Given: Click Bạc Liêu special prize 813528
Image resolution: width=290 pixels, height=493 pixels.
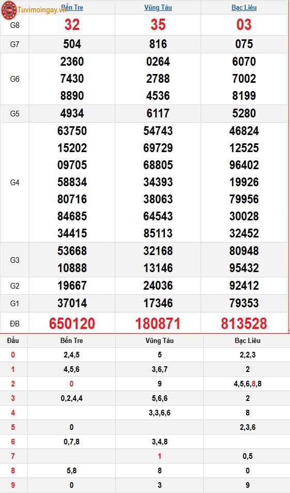Looking at the screenshot, I should tap(244, 323).
